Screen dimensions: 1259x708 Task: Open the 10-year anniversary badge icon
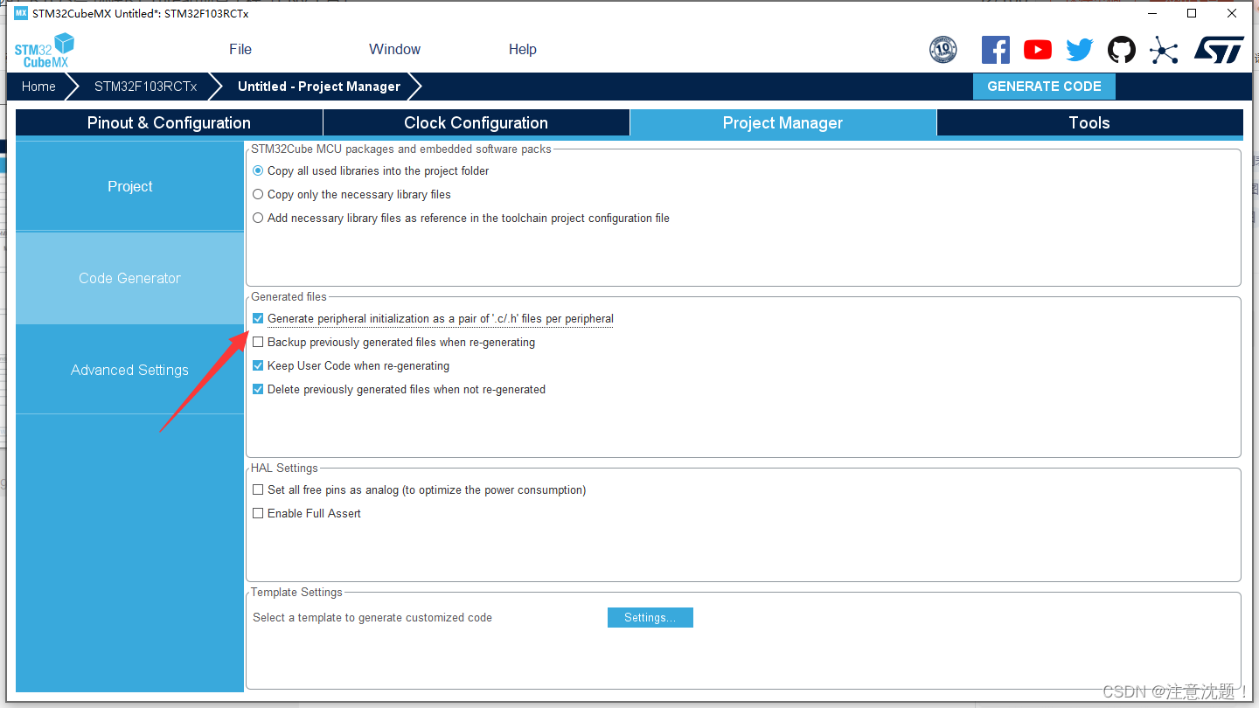click(943, 50)
